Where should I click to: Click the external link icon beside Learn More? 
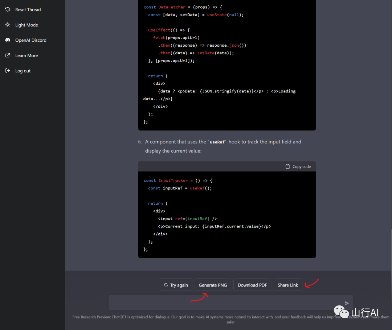click(x=8, y=55)
